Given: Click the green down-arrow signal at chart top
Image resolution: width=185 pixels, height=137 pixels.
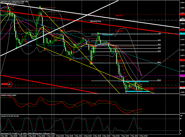Looking at the screenshot, I should [x=40, y=7].
